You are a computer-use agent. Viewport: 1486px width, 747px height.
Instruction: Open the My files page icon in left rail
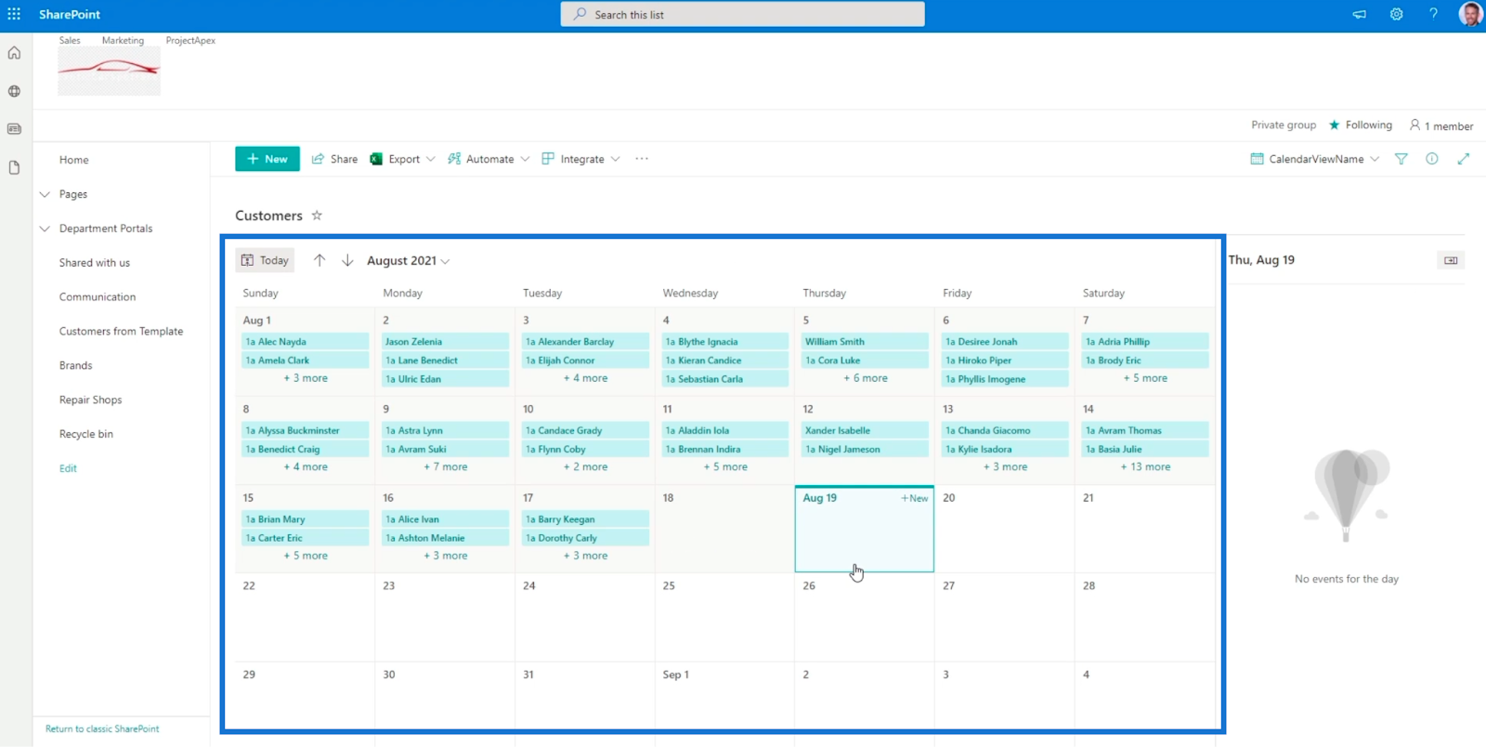point(14,167)
